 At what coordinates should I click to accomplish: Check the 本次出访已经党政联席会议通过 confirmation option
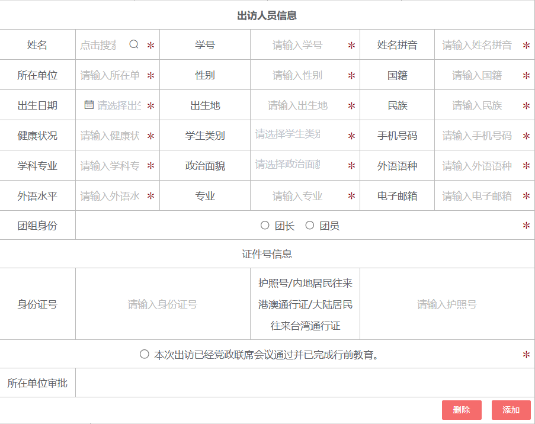[x=145, y=354]
